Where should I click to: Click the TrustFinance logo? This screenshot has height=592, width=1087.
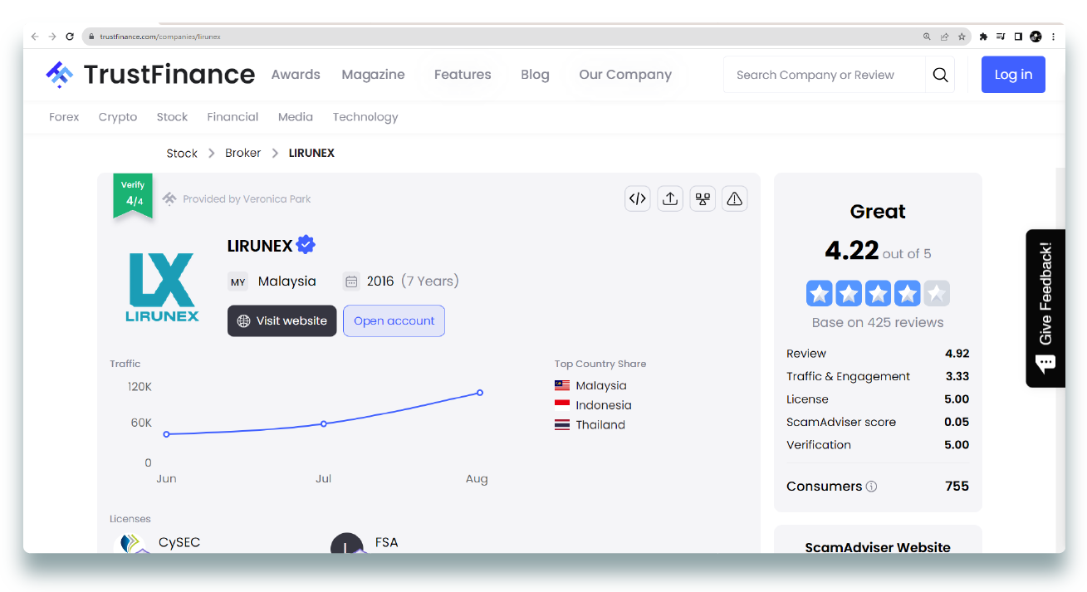tap(150, 75)
